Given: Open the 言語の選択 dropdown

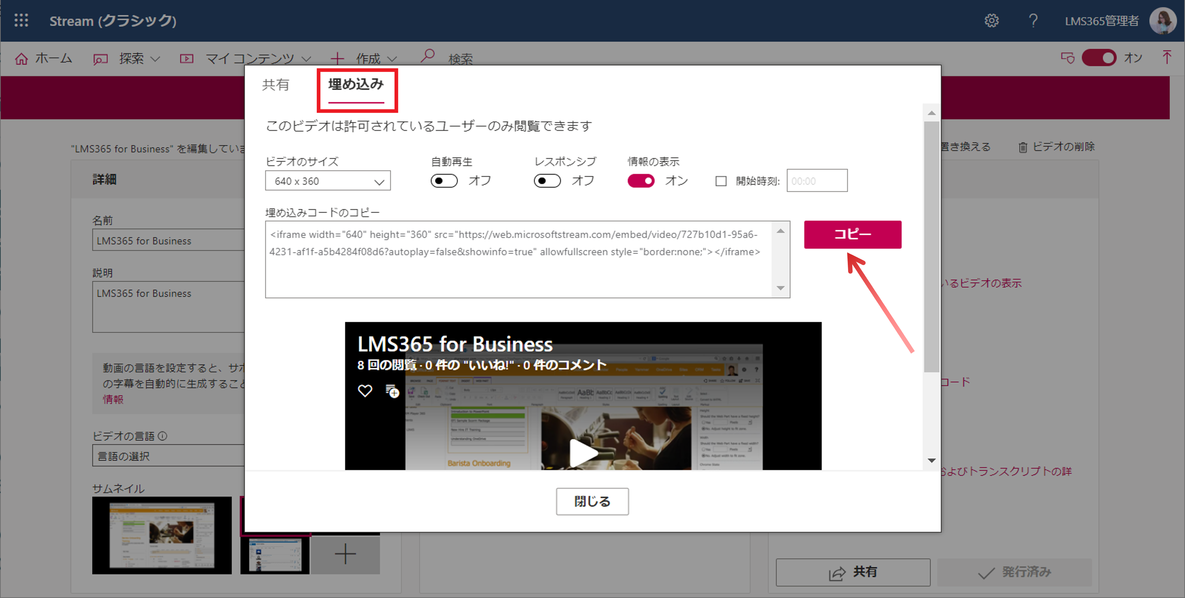Looking at the screenshot, I should pyautogui.click(x=168, y=456).
